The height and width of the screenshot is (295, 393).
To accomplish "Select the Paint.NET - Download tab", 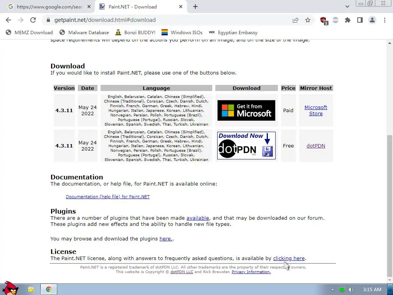I will [x=141, y=7].
